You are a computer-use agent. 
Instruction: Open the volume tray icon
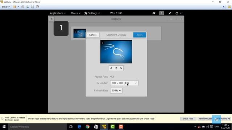pyautogui.click(x=207, y=127)
